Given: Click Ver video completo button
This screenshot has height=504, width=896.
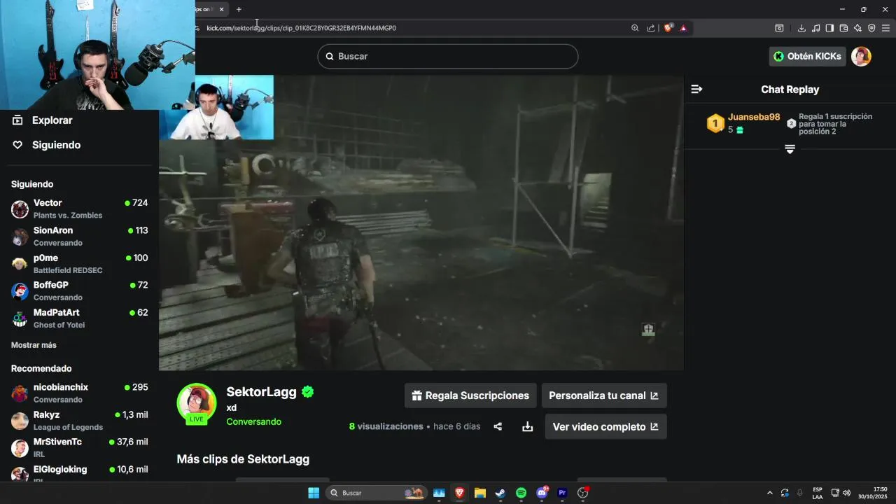Looking at the screenshot, I should click(606, 426).
